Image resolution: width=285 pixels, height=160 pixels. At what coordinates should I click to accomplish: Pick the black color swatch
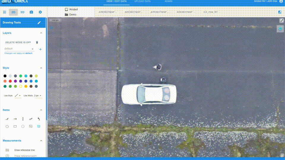5,76
